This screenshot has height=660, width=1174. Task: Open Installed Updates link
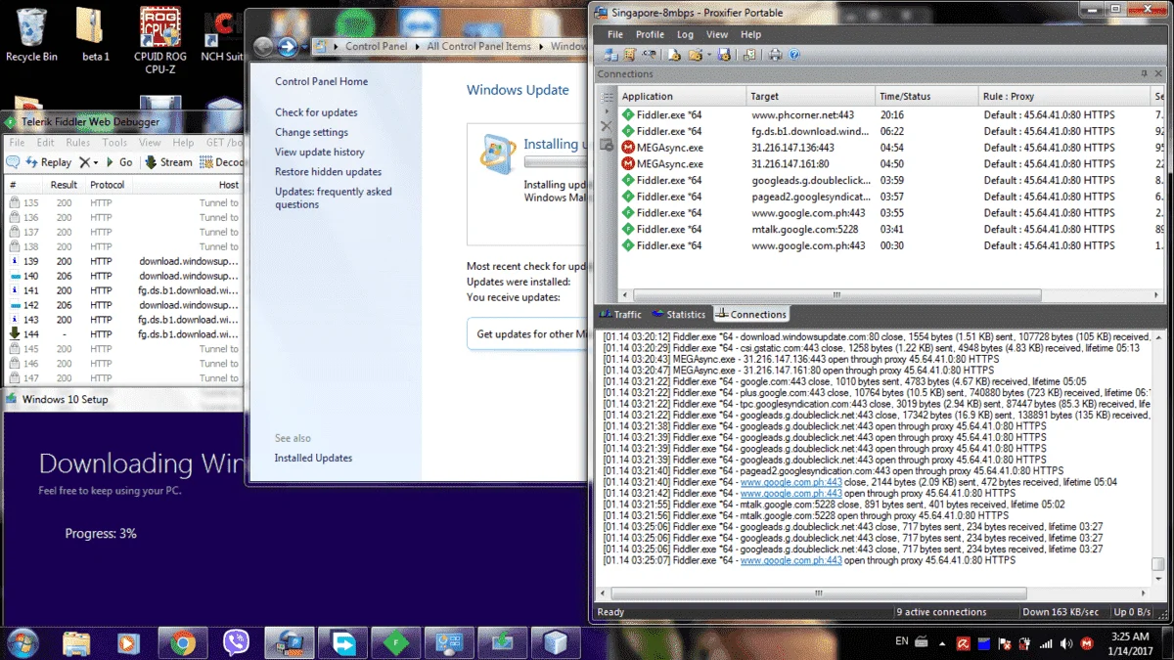(313, 458)
